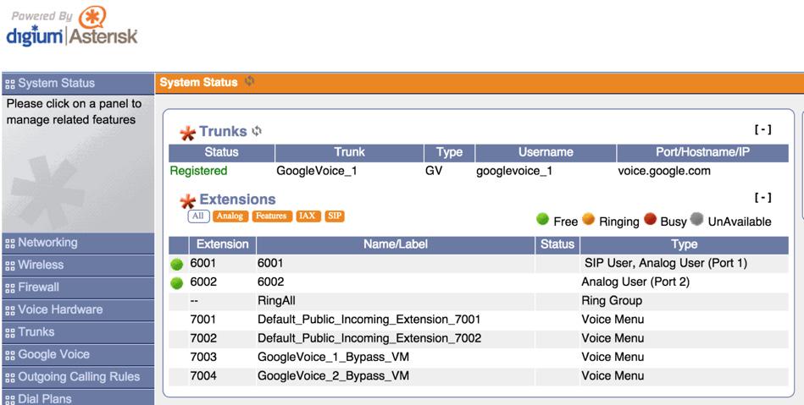Image resolution: width=804 pixels, height=405 pixels.
Task: Click the GoogleVoice_1 trunk name
Action: coord(316,171)
